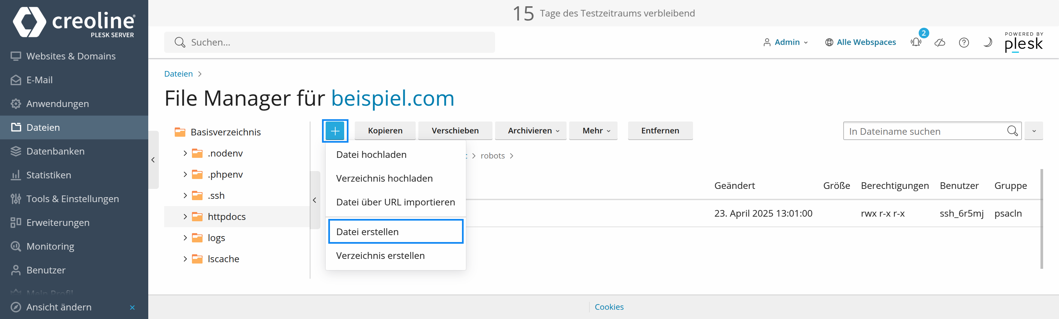Select Dateien in sidebar
This screenshot has width=1059, height=319.
click(x=74, y=127)
